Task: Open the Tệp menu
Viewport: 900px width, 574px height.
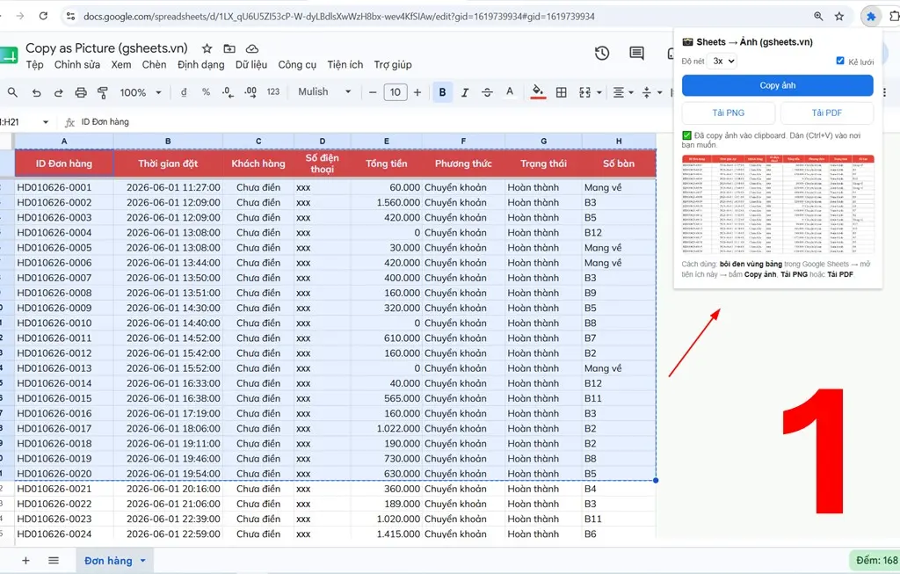Action: tap(34, 65)
